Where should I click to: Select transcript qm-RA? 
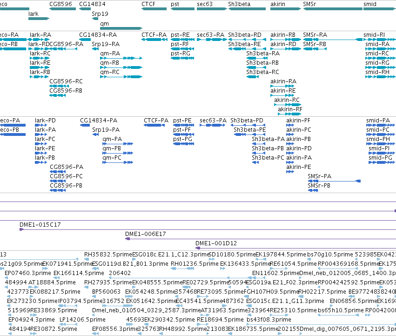point(110,54)
